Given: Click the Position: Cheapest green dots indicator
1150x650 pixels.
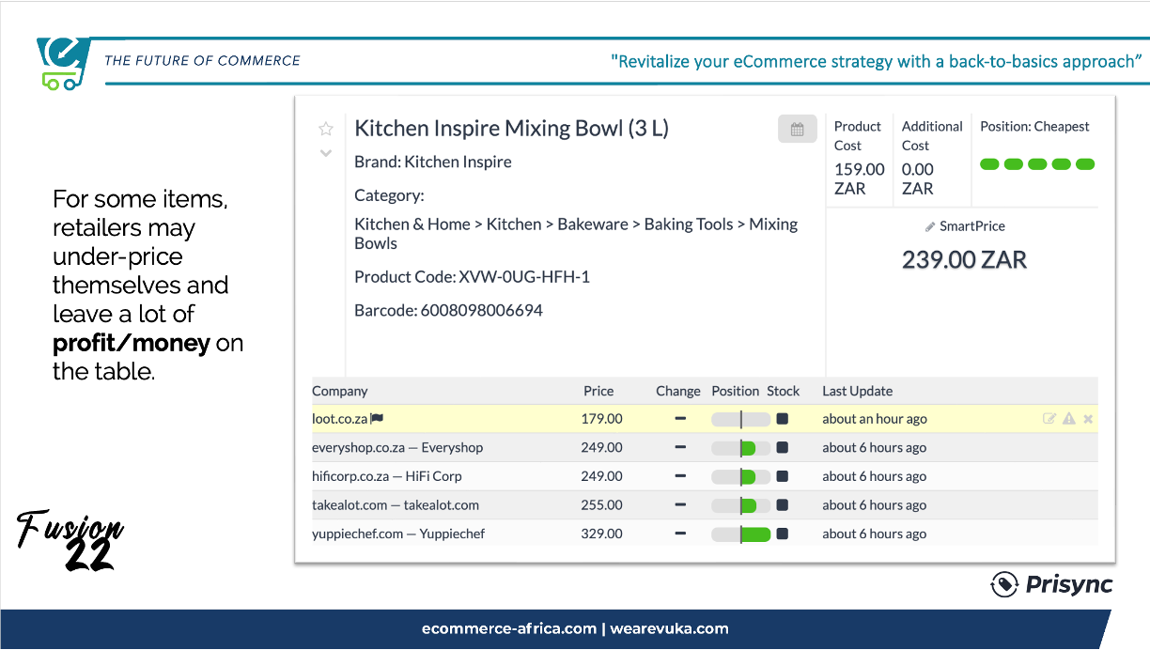Looking at the screenshot, I should 1037,164.
